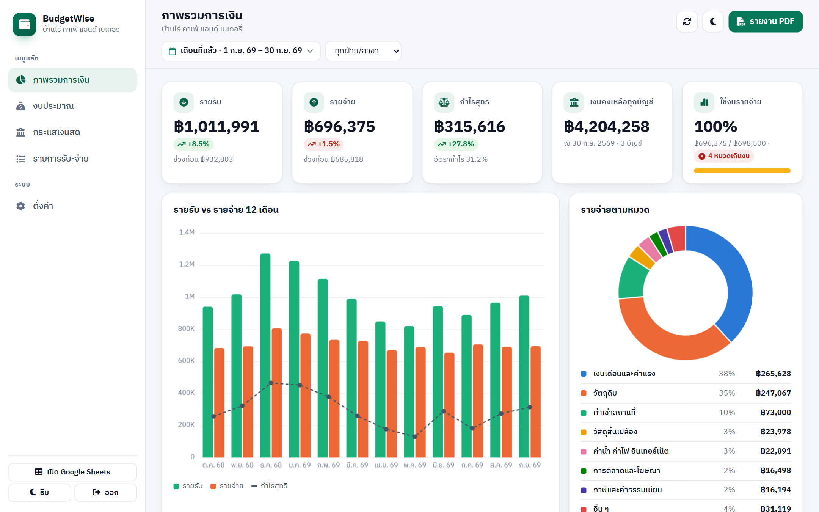Click the bar chart icon on ใช้งบรายจ่าย card
The width and height of the screenshot is (819, 512).
(x=704, y=102)
